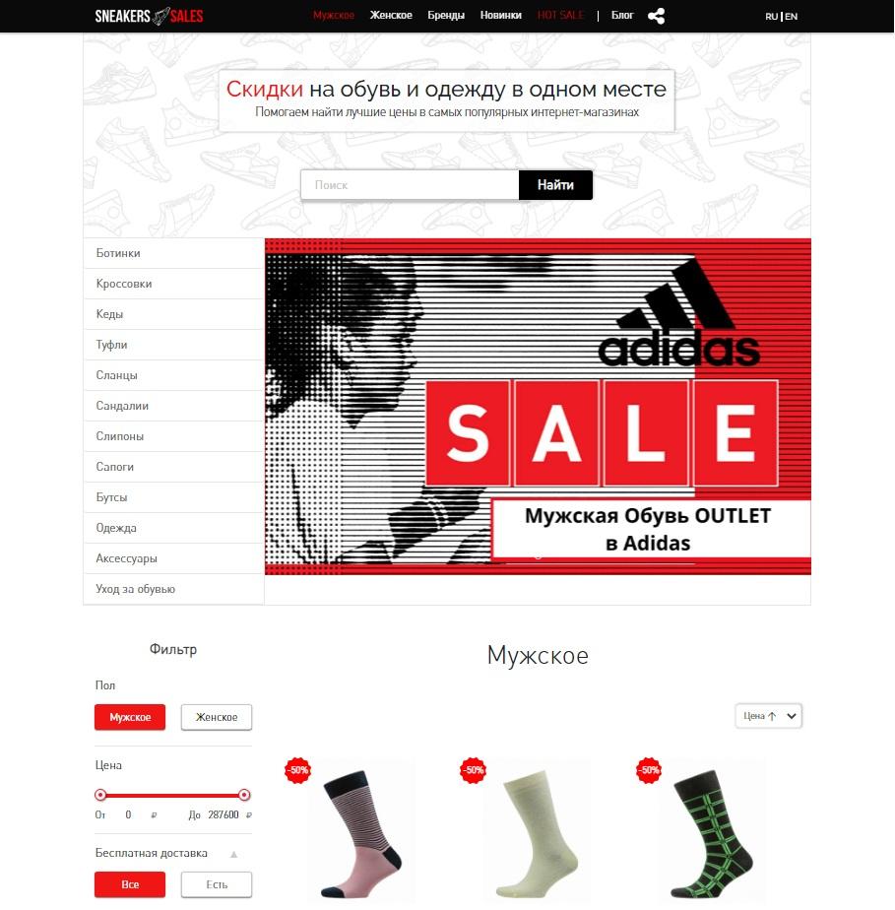Click the -50% badge on beige sock
Image resolution: width=895 pixels, height=910 pixels.
point(474,770)
